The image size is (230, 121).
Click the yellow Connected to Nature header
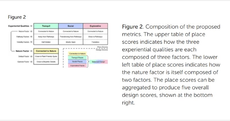pos(46,51)
